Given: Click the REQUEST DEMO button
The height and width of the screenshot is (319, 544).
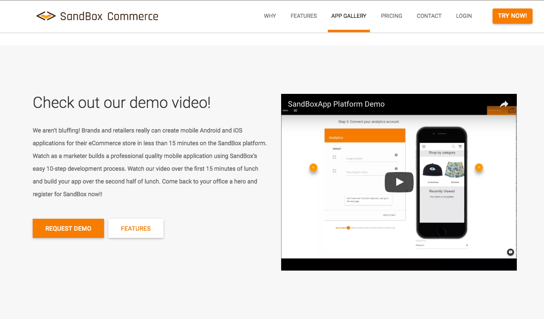Looking at the screenshot, I should 68,229.
